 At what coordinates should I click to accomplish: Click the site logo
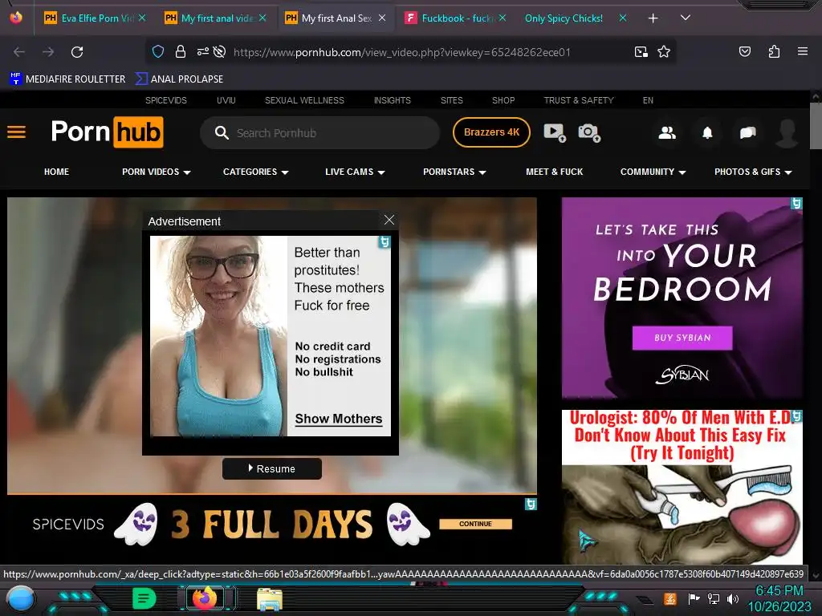(107, 132)
